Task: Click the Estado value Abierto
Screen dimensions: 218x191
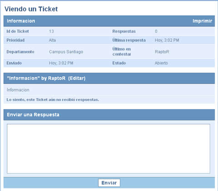Action: click(x=161, y=63)
